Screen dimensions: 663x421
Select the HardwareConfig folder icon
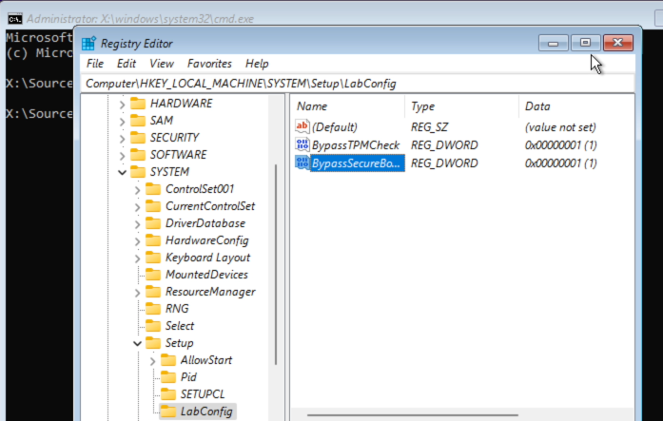153,239
